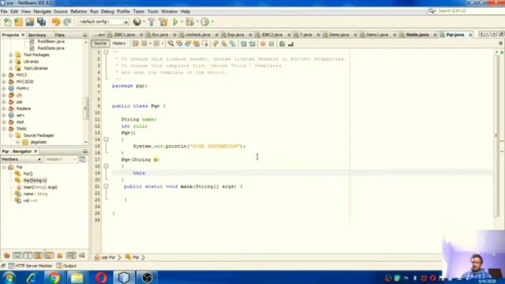Open the Refactor menu
The width and height of the screenshot is (505, 284).
click(x=79, y=11)
